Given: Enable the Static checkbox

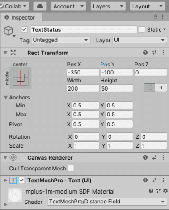Looking at the screenshot, I should click(142, 29).
